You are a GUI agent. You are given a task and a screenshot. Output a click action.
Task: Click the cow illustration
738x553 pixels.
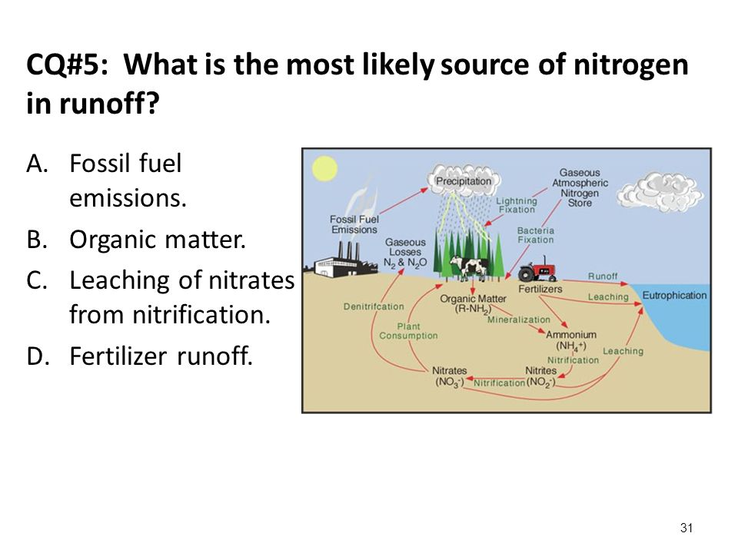[x=469, y=267]
